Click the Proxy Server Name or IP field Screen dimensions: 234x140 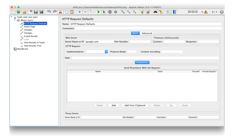point(102,117)
